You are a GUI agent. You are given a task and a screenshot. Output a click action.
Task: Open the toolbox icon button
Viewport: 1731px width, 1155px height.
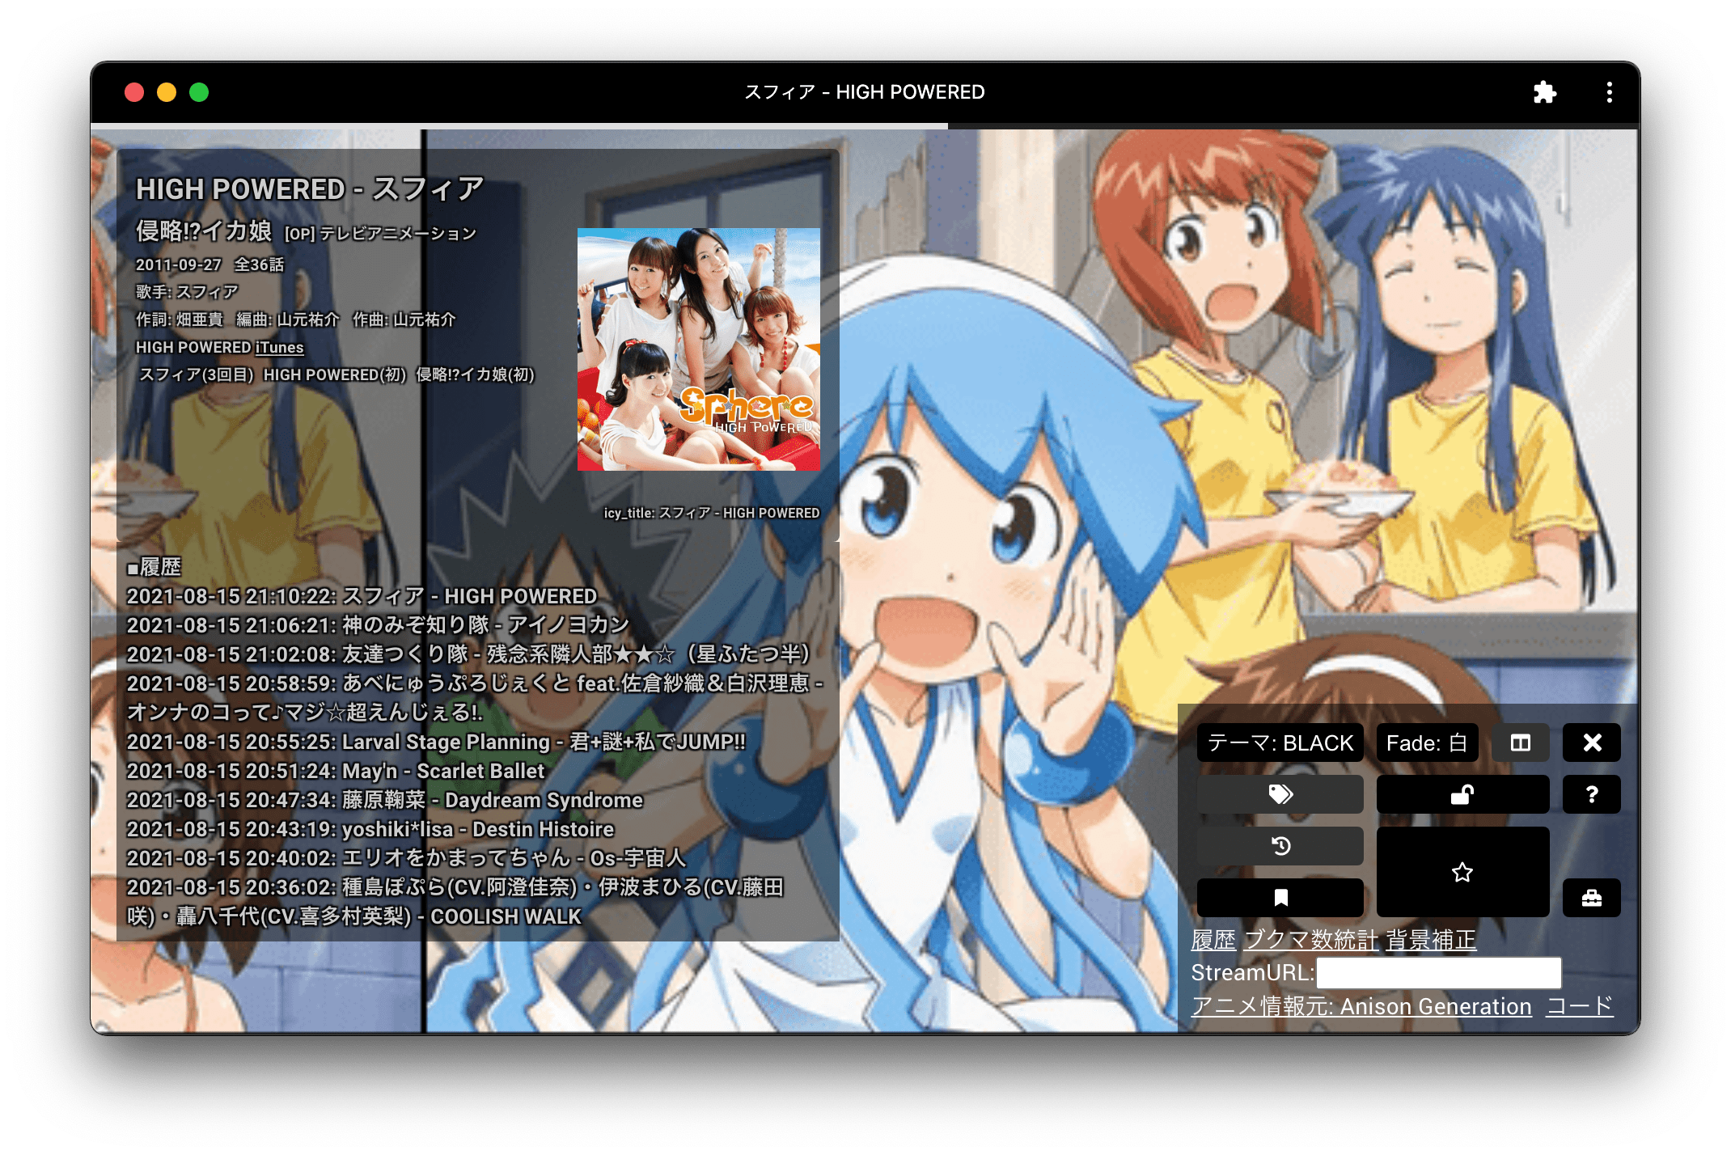click(x=1591, y=897)
